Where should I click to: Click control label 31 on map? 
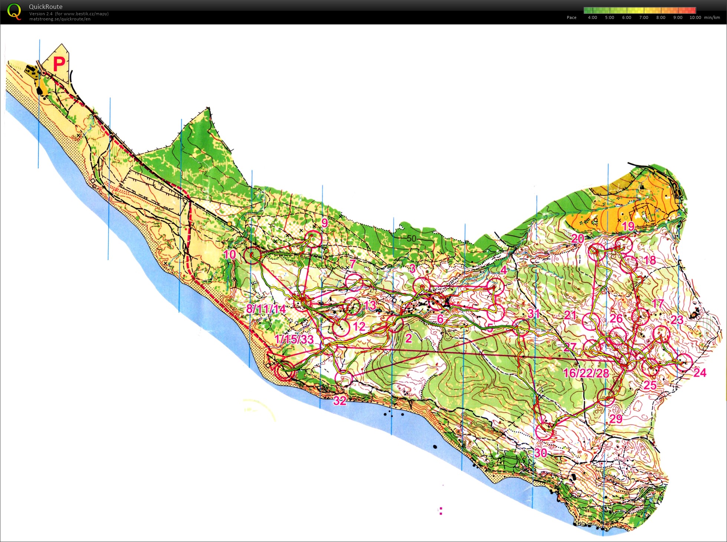click(533, 314)
